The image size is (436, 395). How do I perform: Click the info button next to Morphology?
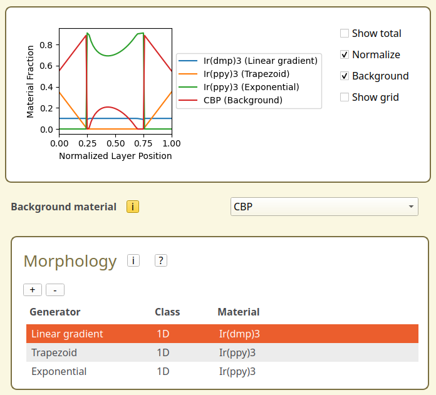point(133,260)
